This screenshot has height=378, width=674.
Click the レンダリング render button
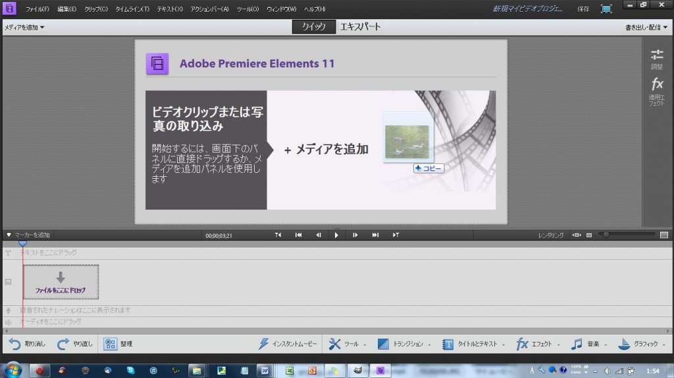coord(551,235)
